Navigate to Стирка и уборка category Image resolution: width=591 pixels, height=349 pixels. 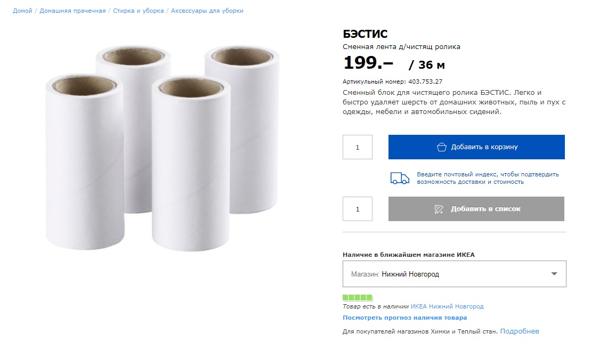[139, 11]
